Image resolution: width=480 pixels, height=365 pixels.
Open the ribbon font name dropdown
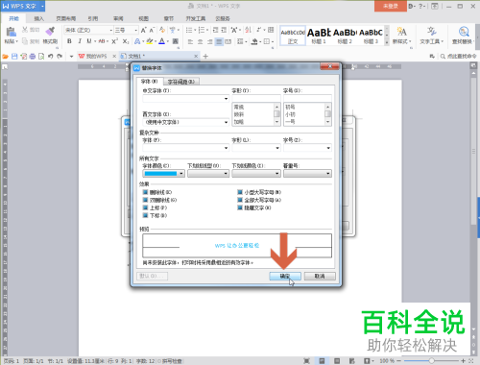(x=111, y=30)
